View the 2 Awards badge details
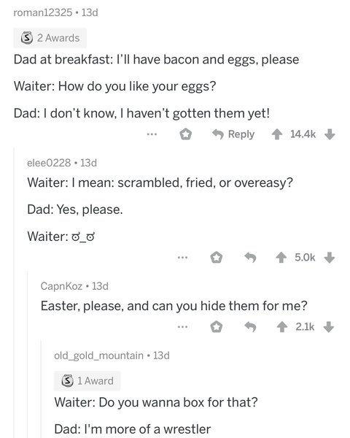 point(50,38)
